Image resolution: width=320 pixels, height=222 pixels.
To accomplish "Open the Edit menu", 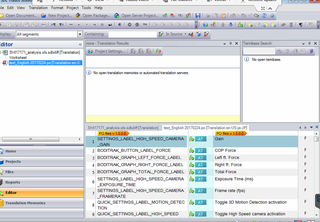I will click(10, 8).
